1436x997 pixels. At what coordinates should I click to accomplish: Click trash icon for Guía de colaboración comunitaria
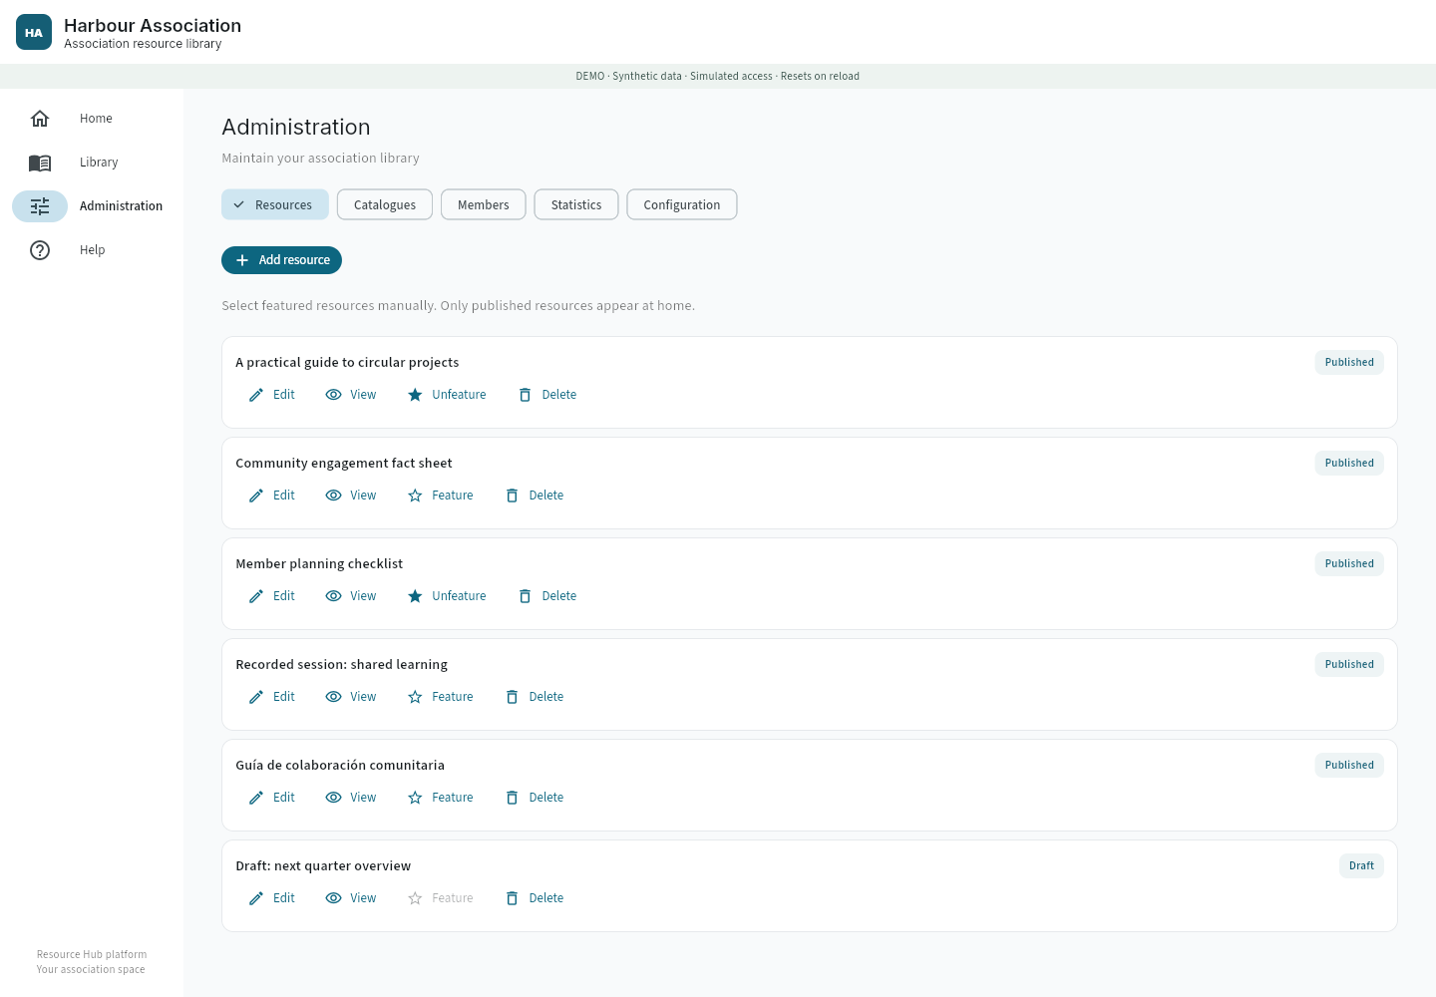coord(512,798)
